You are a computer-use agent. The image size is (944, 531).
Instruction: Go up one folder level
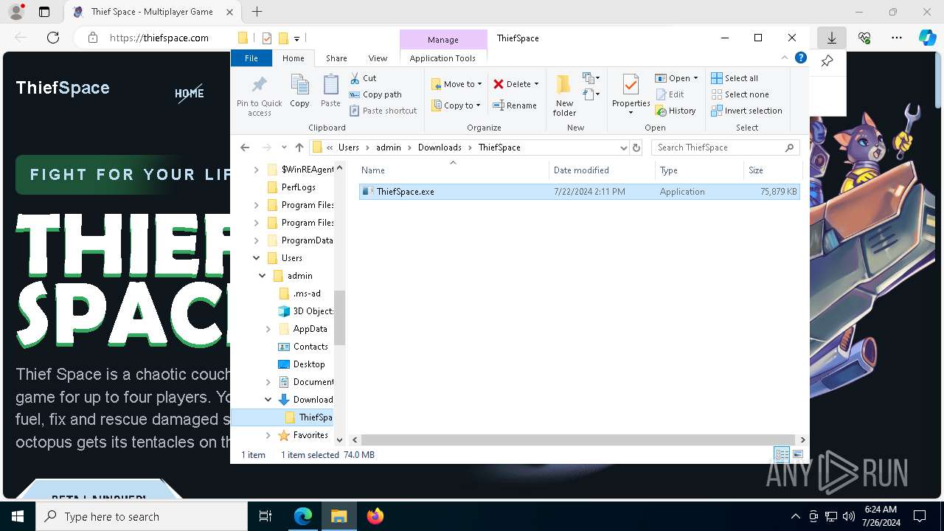pyautogui.click(x=299, y=147)
